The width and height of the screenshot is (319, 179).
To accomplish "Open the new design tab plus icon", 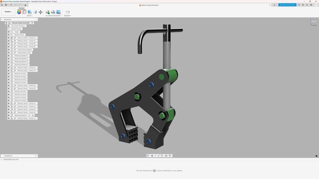I will (274, 5).
